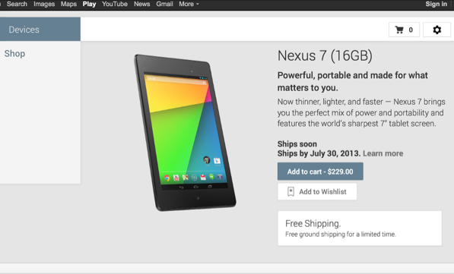
Task: Click the Nexus 7 tablet product image
Action: (x=186, y=133)
